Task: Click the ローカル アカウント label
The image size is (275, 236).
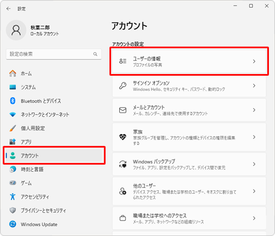Action: 45,34
